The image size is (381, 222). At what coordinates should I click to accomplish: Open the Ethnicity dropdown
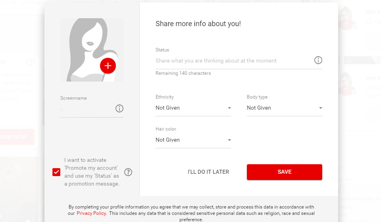(193, 108)
